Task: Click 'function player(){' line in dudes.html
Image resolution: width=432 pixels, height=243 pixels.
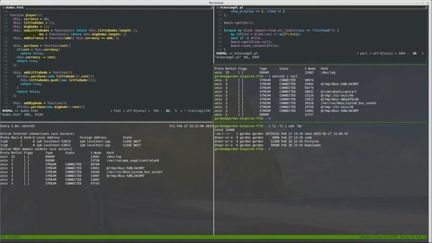Action: (26, 15)
